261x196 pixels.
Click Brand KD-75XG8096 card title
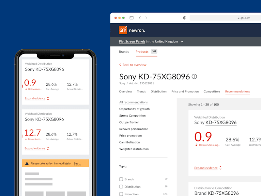(217, 193)
